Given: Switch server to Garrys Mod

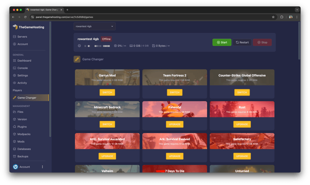Looking at the screenshot, I should (107, 92).
